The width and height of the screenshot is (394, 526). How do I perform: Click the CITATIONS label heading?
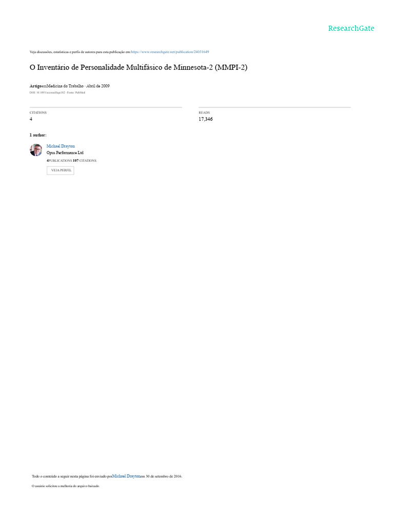pyautogui.click(x=38, y=112)
